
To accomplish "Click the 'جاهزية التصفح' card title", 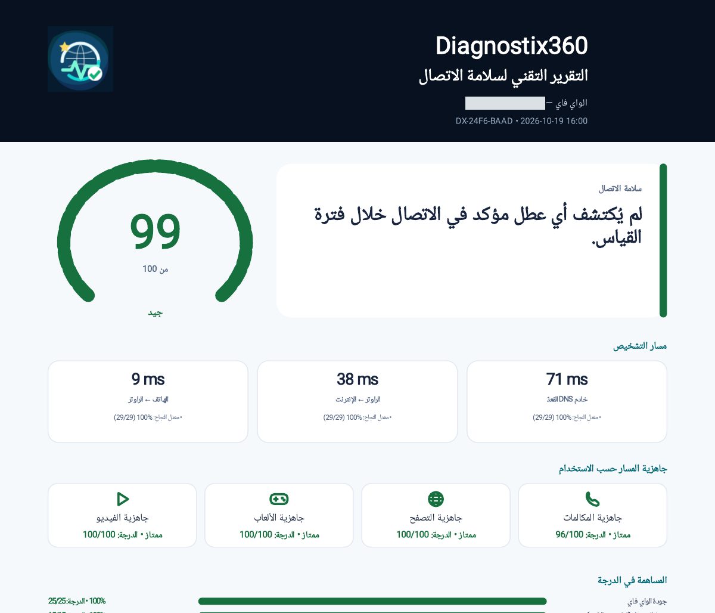I will (436, 518).
